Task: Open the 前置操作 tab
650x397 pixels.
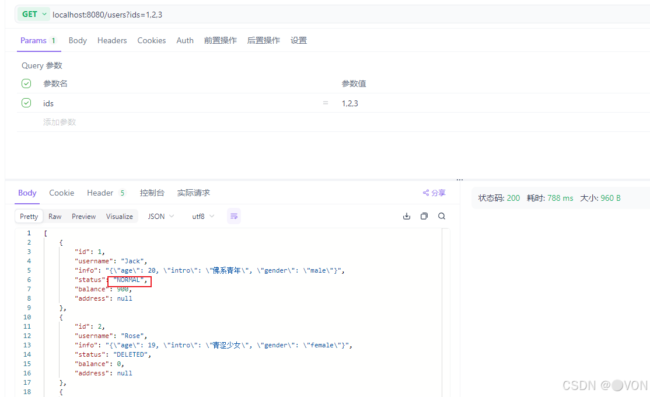Action: point(220,40)
